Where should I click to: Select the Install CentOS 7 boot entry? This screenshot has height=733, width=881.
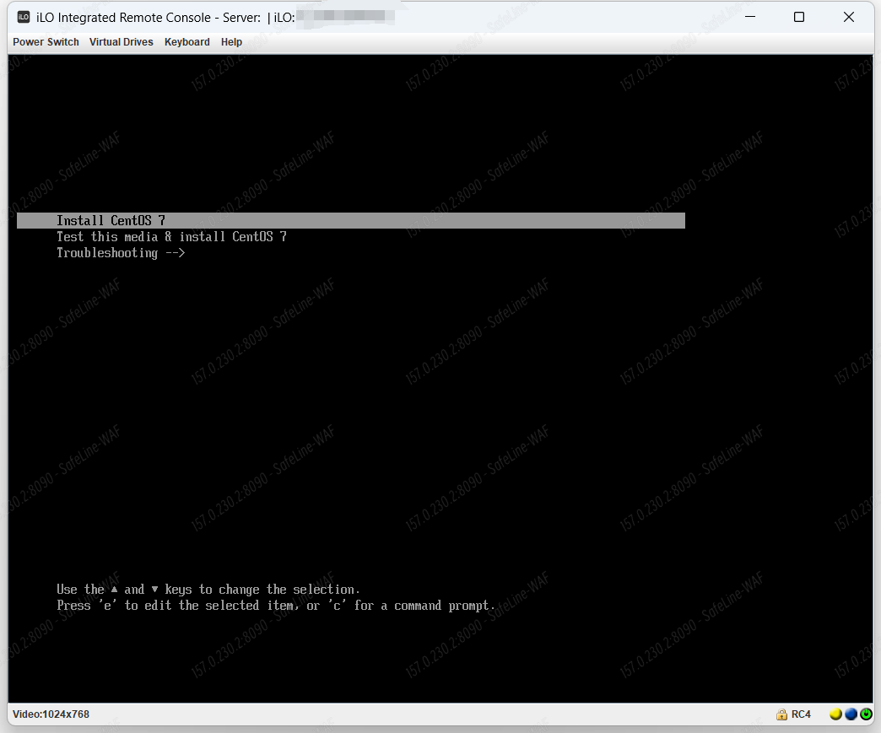(x=350, y=221)
